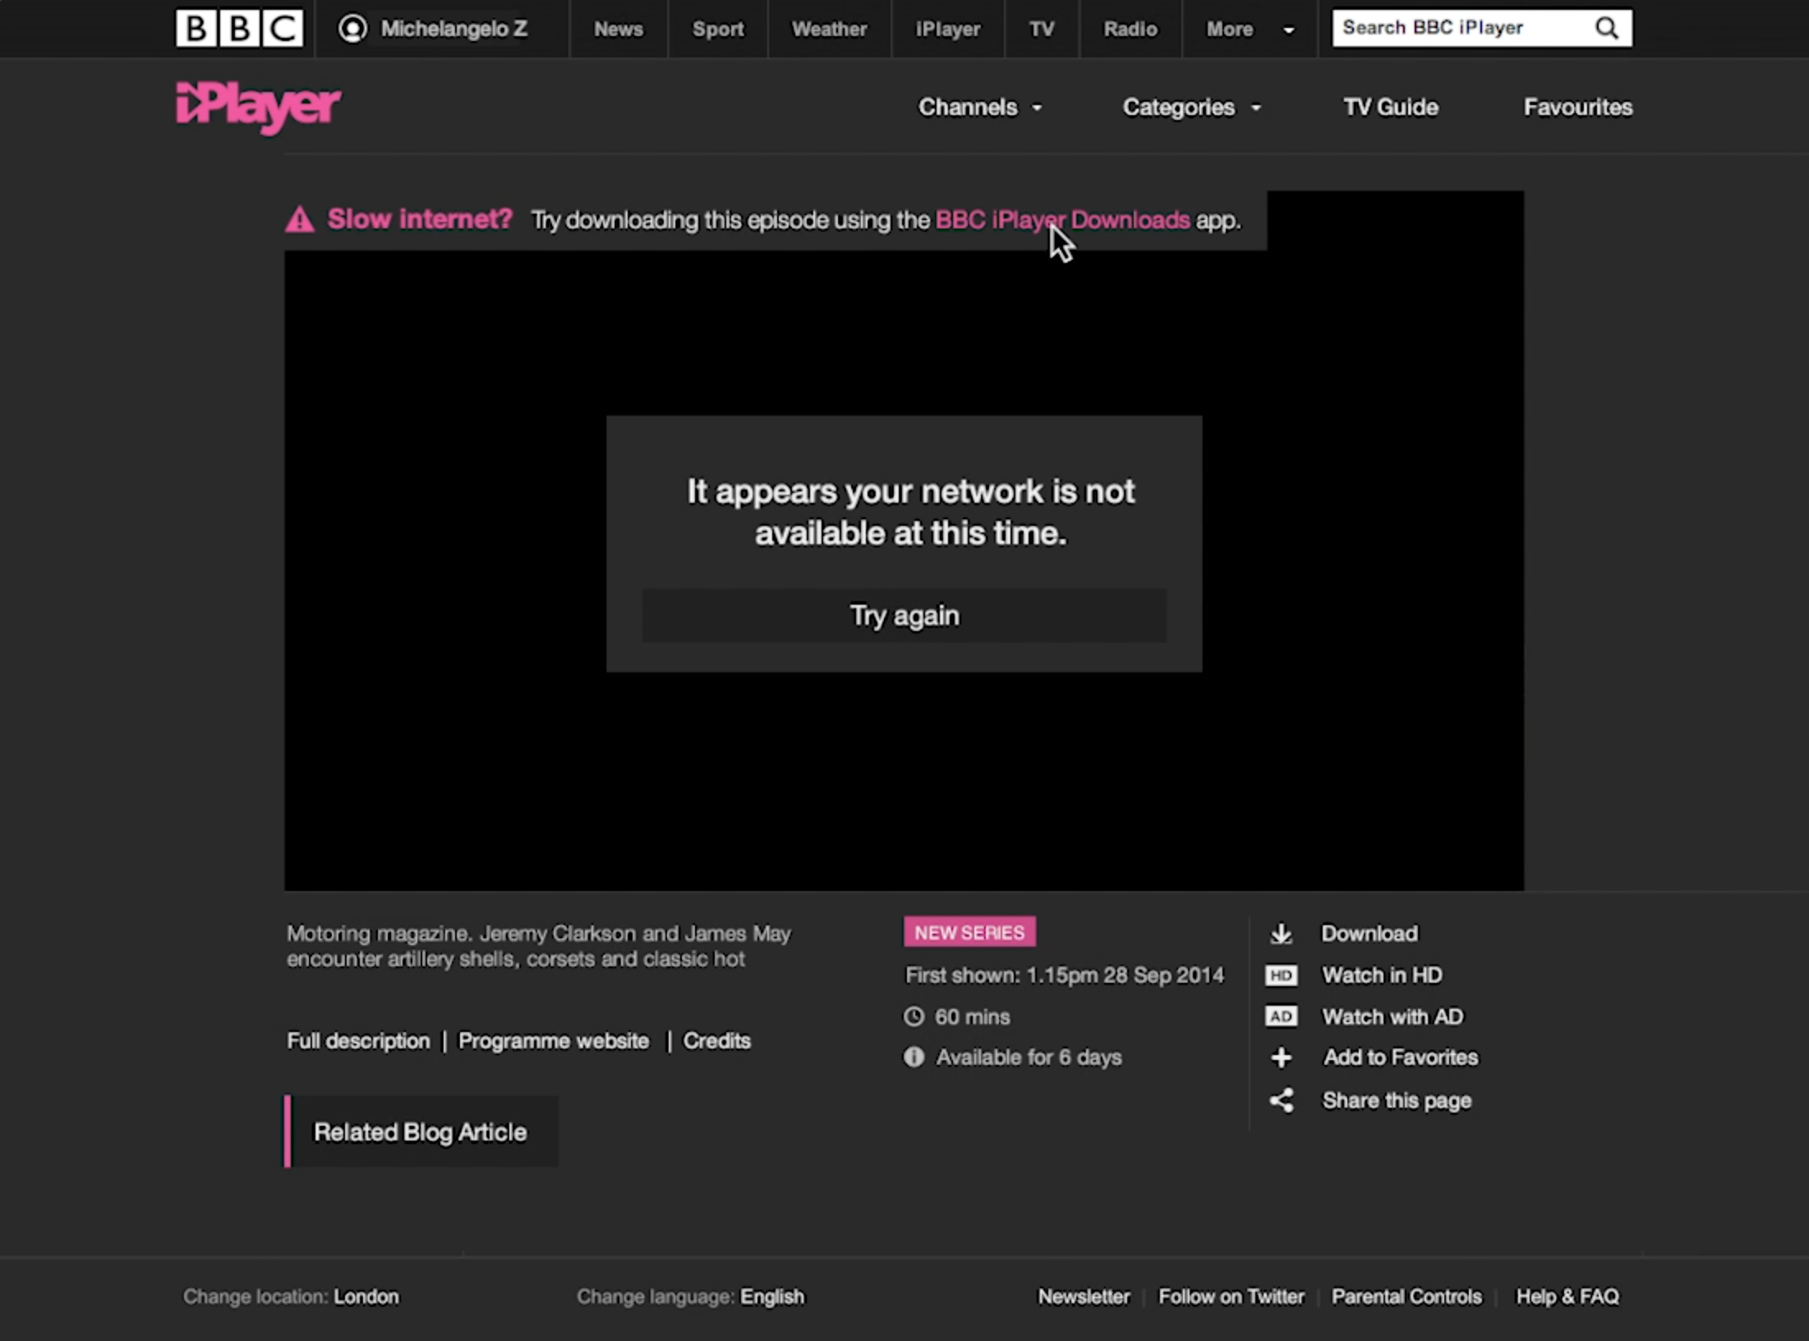Open Help & FAQ link
This screenshot has width=1809, height=1341.
click(x=1567, y=1297)
